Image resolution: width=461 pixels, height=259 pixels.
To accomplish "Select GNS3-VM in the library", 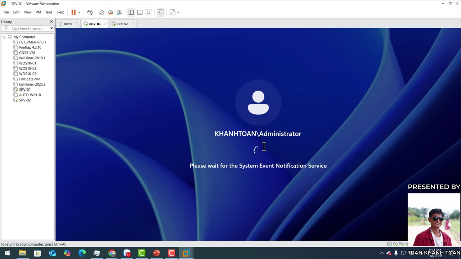I will point(27,53).
